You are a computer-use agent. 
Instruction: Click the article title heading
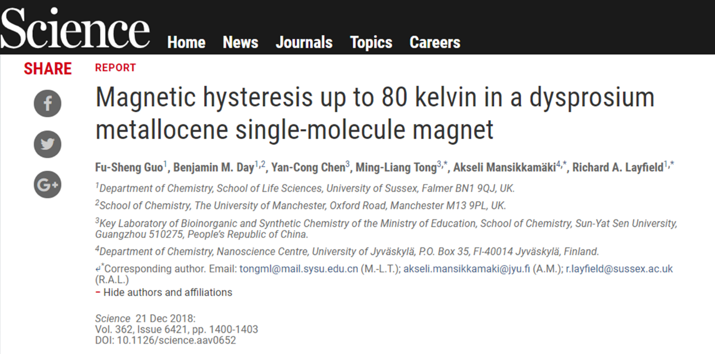375,114
